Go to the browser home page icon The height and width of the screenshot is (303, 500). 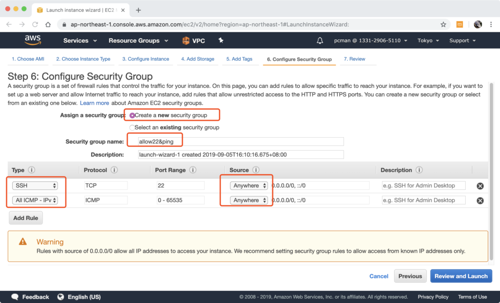(48, 24)
